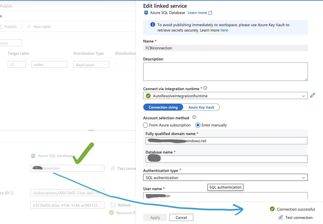Click the Azure SQL Database icon beside the title

coord(146,12)
